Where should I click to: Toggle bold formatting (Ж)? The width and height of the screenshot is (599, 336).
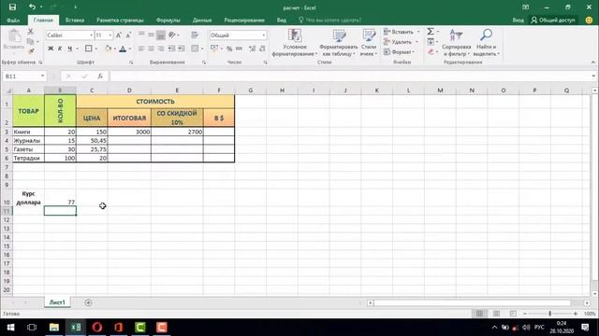point(51,49)
